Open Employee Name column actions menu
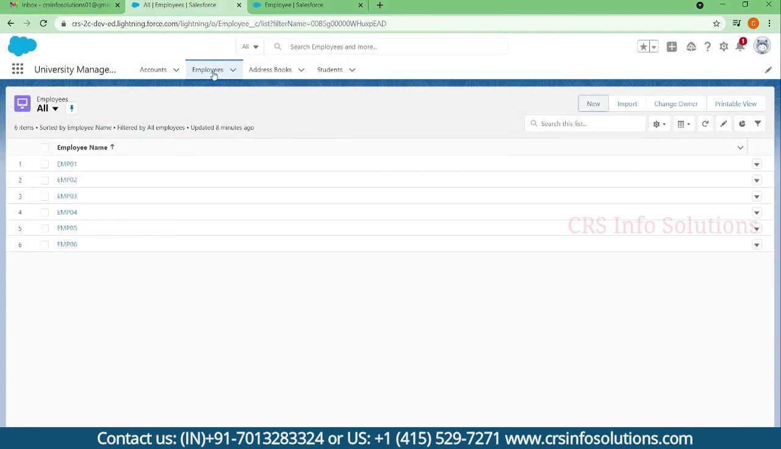 (x=740, y=148)
